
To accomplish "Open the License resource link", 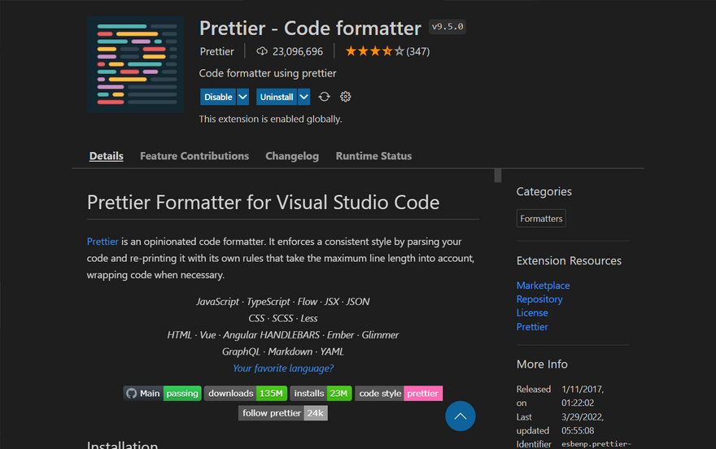I will point(532,313).
